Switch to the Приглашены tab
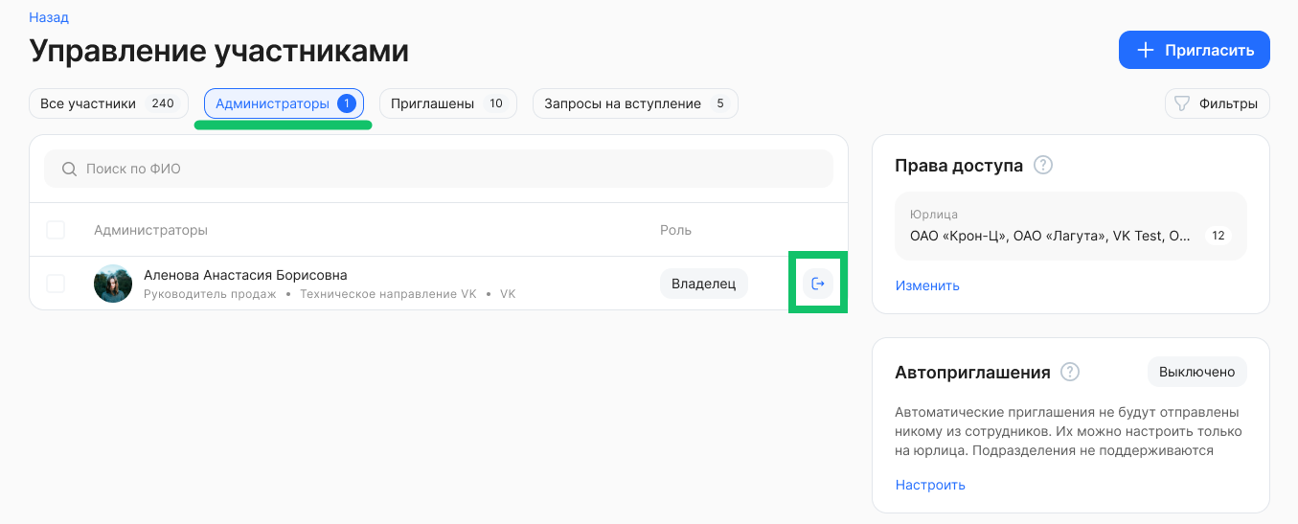1298x524 pixels. click(x=448, y=103)
